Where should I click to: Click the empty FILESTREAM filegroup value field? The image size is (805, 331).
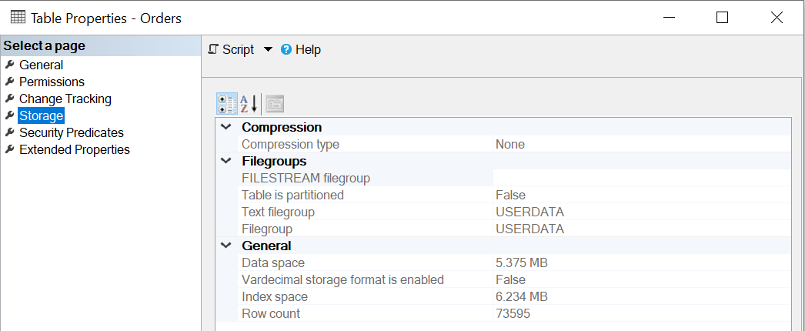[x=642, y=178]
